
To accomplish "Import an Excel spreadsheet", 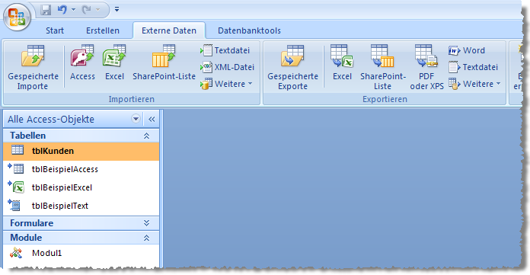I will pyautogui.click(x=114, y=63).
